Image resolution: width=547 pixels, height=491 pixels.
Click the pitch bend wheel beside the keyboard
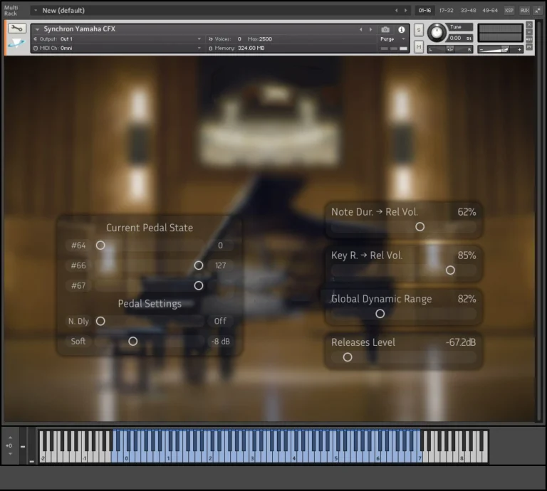pyautogui.click(x=23, y=446)
